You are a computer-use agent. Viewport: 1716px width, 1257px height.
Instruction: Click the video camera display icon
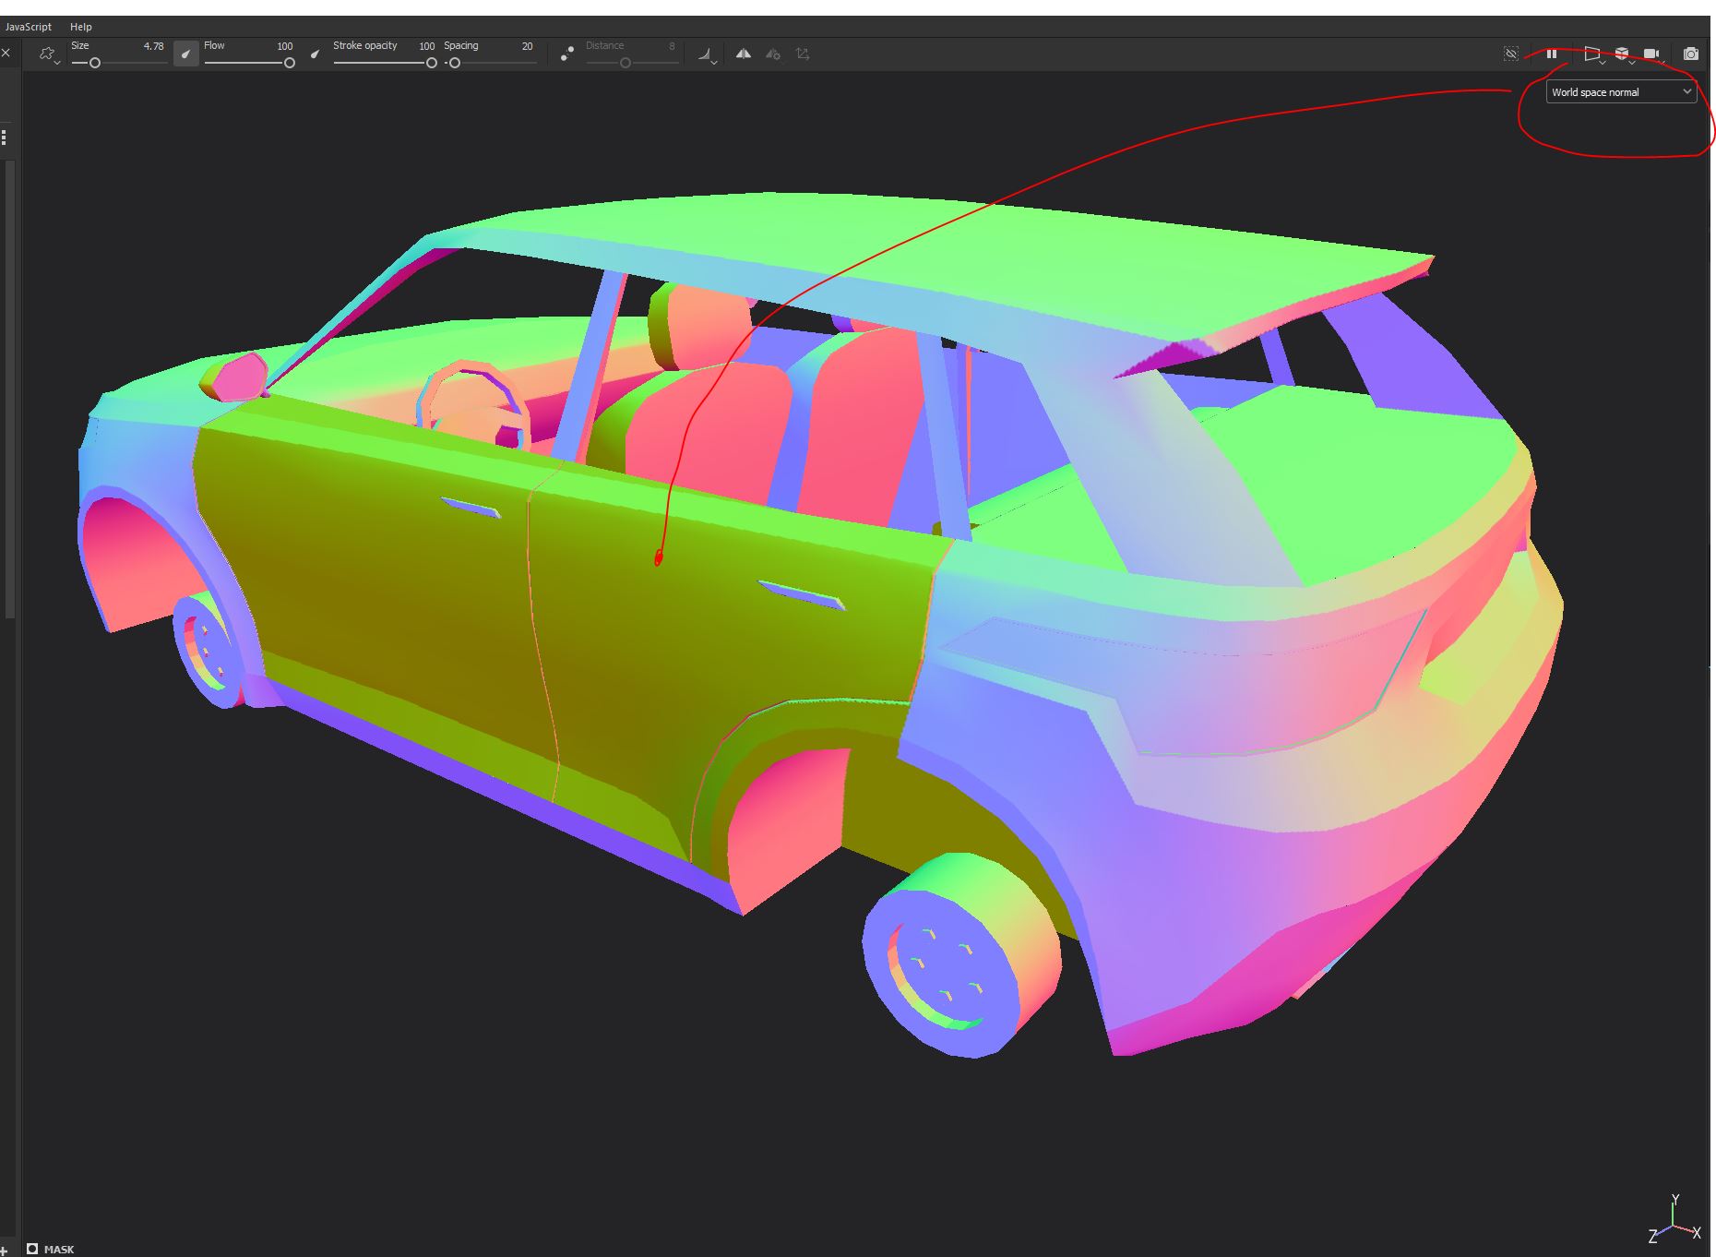click(x=1651, y=53)
